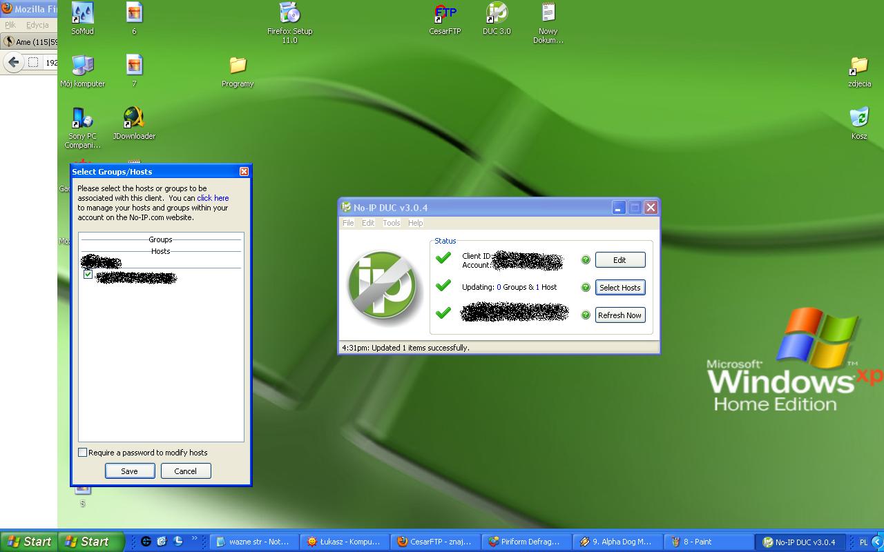Select the zdjecia folder shortcut
The image size is (884, 552).
coord(859,71)
